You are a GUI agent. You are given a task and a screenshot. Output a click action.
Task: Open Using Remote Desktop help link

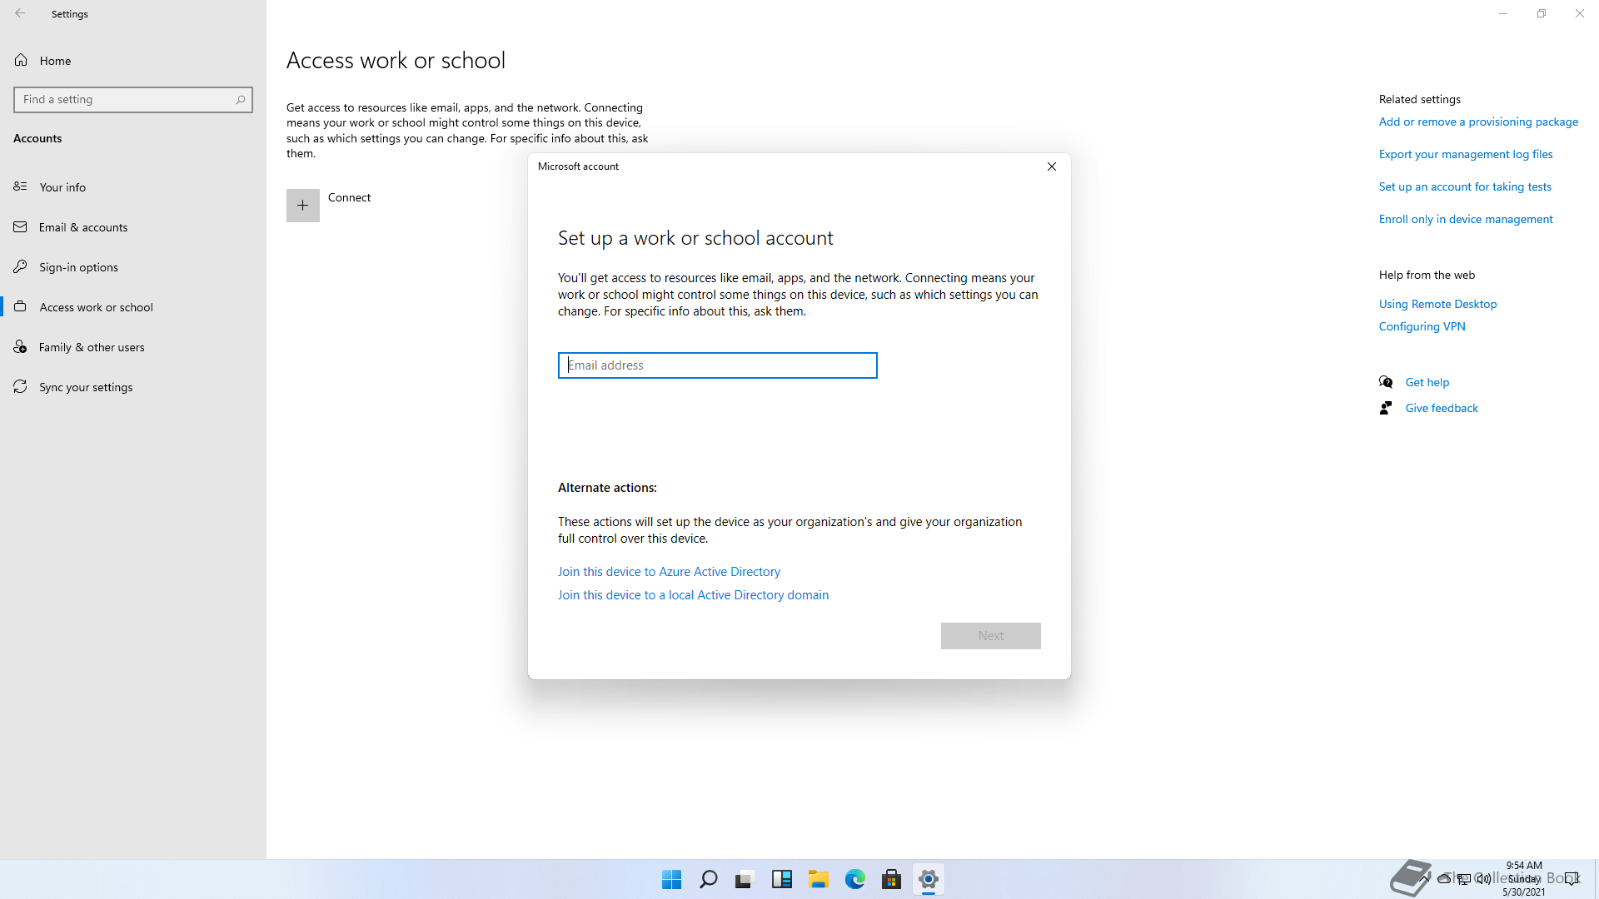coord(1437,304)
